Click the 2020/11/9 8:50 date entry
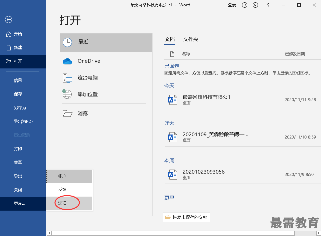Screen dimensions: 321x236 pos(299,175)
